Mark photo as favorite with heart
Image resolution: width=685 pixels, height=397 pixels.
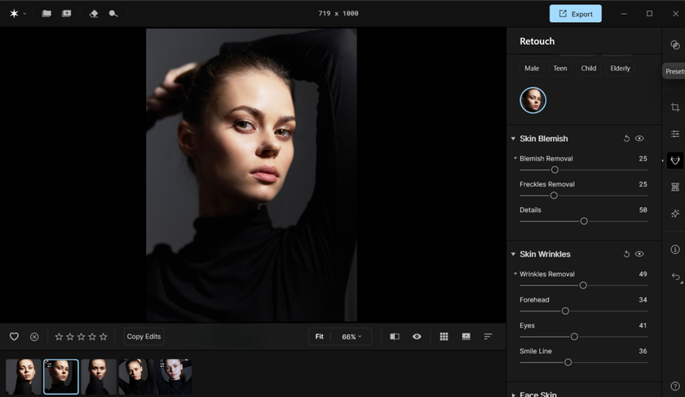(x=14, y=337)
